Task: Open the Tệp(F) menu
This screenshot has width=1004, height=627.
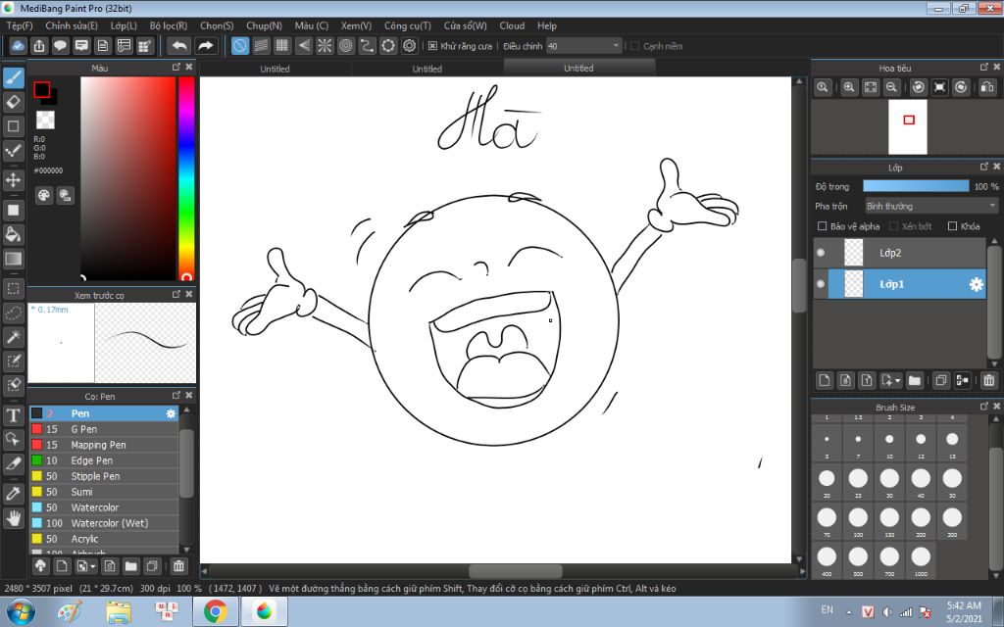Action: (x=20, y=25)
